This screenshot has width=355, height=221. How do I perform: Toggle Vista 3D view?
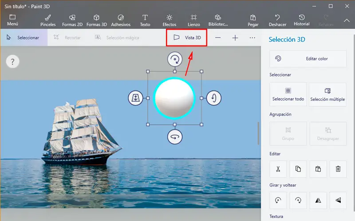coord(186,38)
